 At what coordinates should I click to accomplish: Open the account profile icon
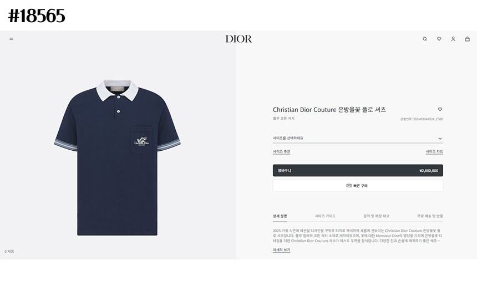[x=453, y=39]
